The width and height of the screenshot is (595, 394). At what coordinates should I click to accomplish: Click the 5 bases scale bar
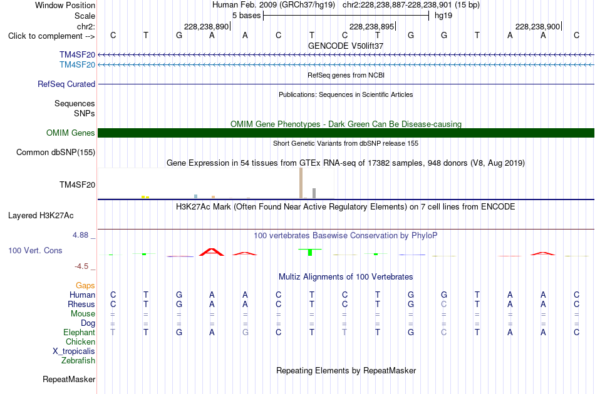346,16
